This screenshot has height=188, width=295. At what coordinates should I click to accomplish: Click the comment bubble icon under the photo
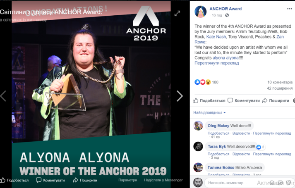click(38, 180)
